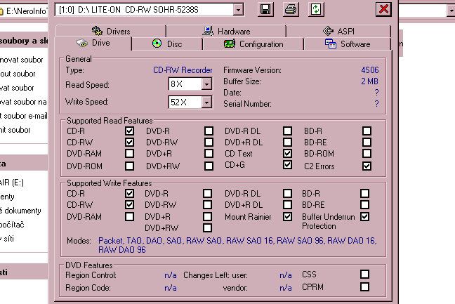This screenshot has width=455, height=304.
Task: Switch to the Drivers tab
Action: pos(110,31)
